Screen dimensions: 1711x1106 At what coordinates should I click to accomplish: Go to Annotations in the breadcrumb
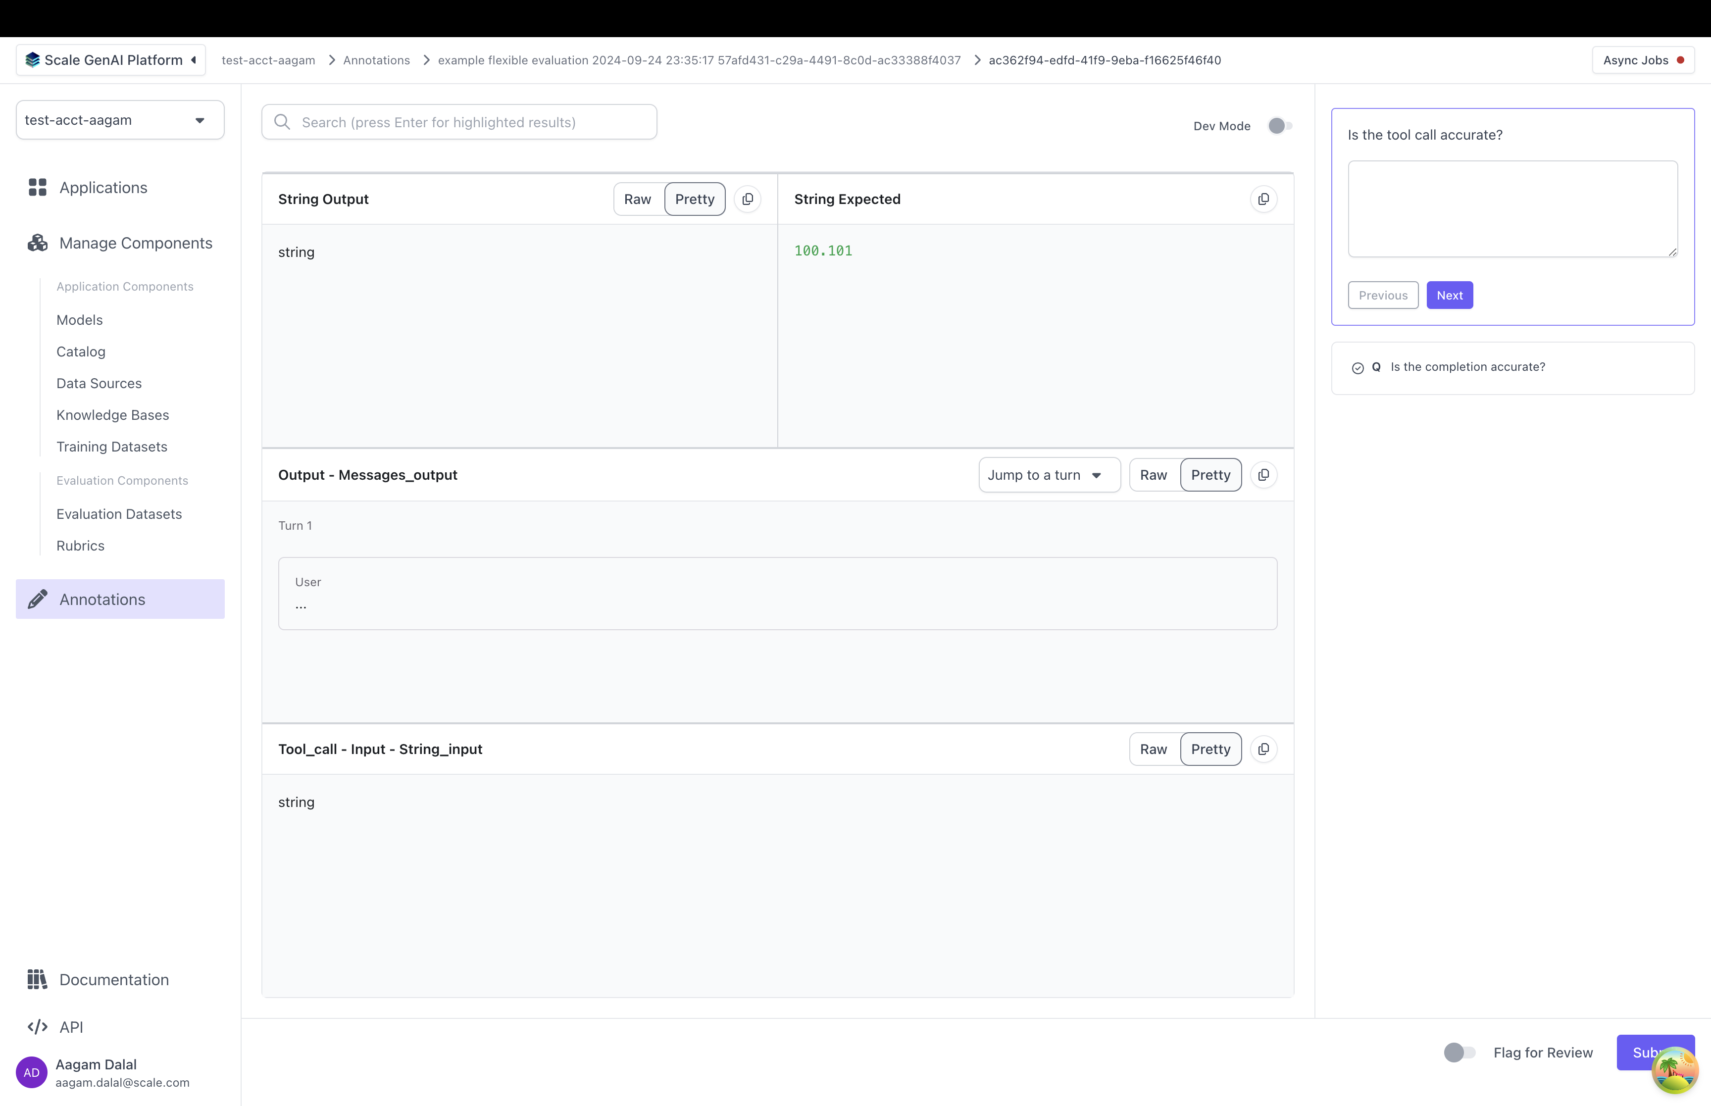click(x=376, y=60)
